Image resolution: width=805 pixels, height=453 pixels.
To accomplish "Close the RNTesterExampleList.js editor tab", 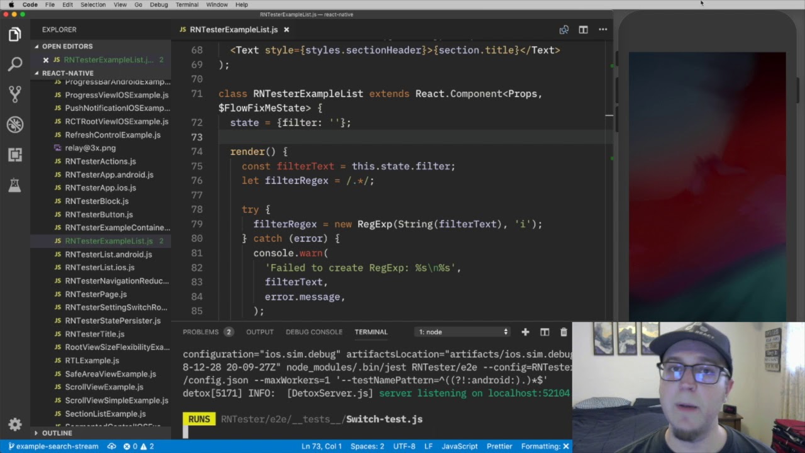I will [287, 30].
